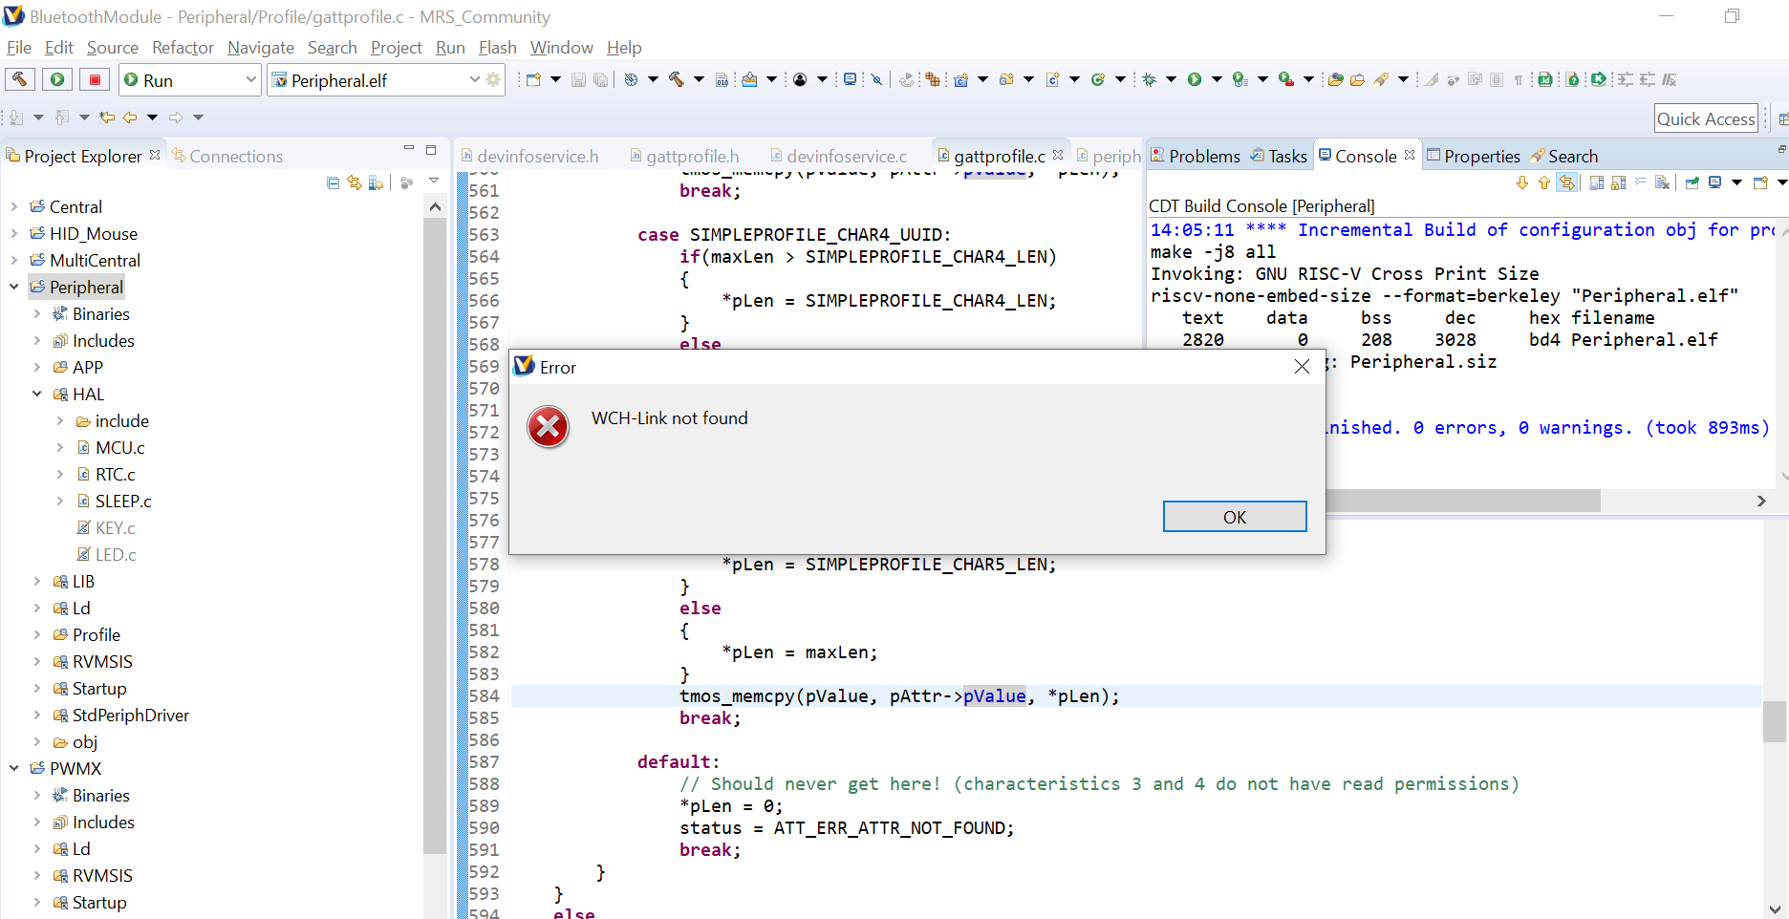
Task: Open Project Explorer view menu arrow
Action: tap(434, 182)
